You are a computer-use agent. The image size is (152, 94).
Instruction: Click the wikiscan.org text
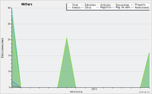click(x=76, y=92)
